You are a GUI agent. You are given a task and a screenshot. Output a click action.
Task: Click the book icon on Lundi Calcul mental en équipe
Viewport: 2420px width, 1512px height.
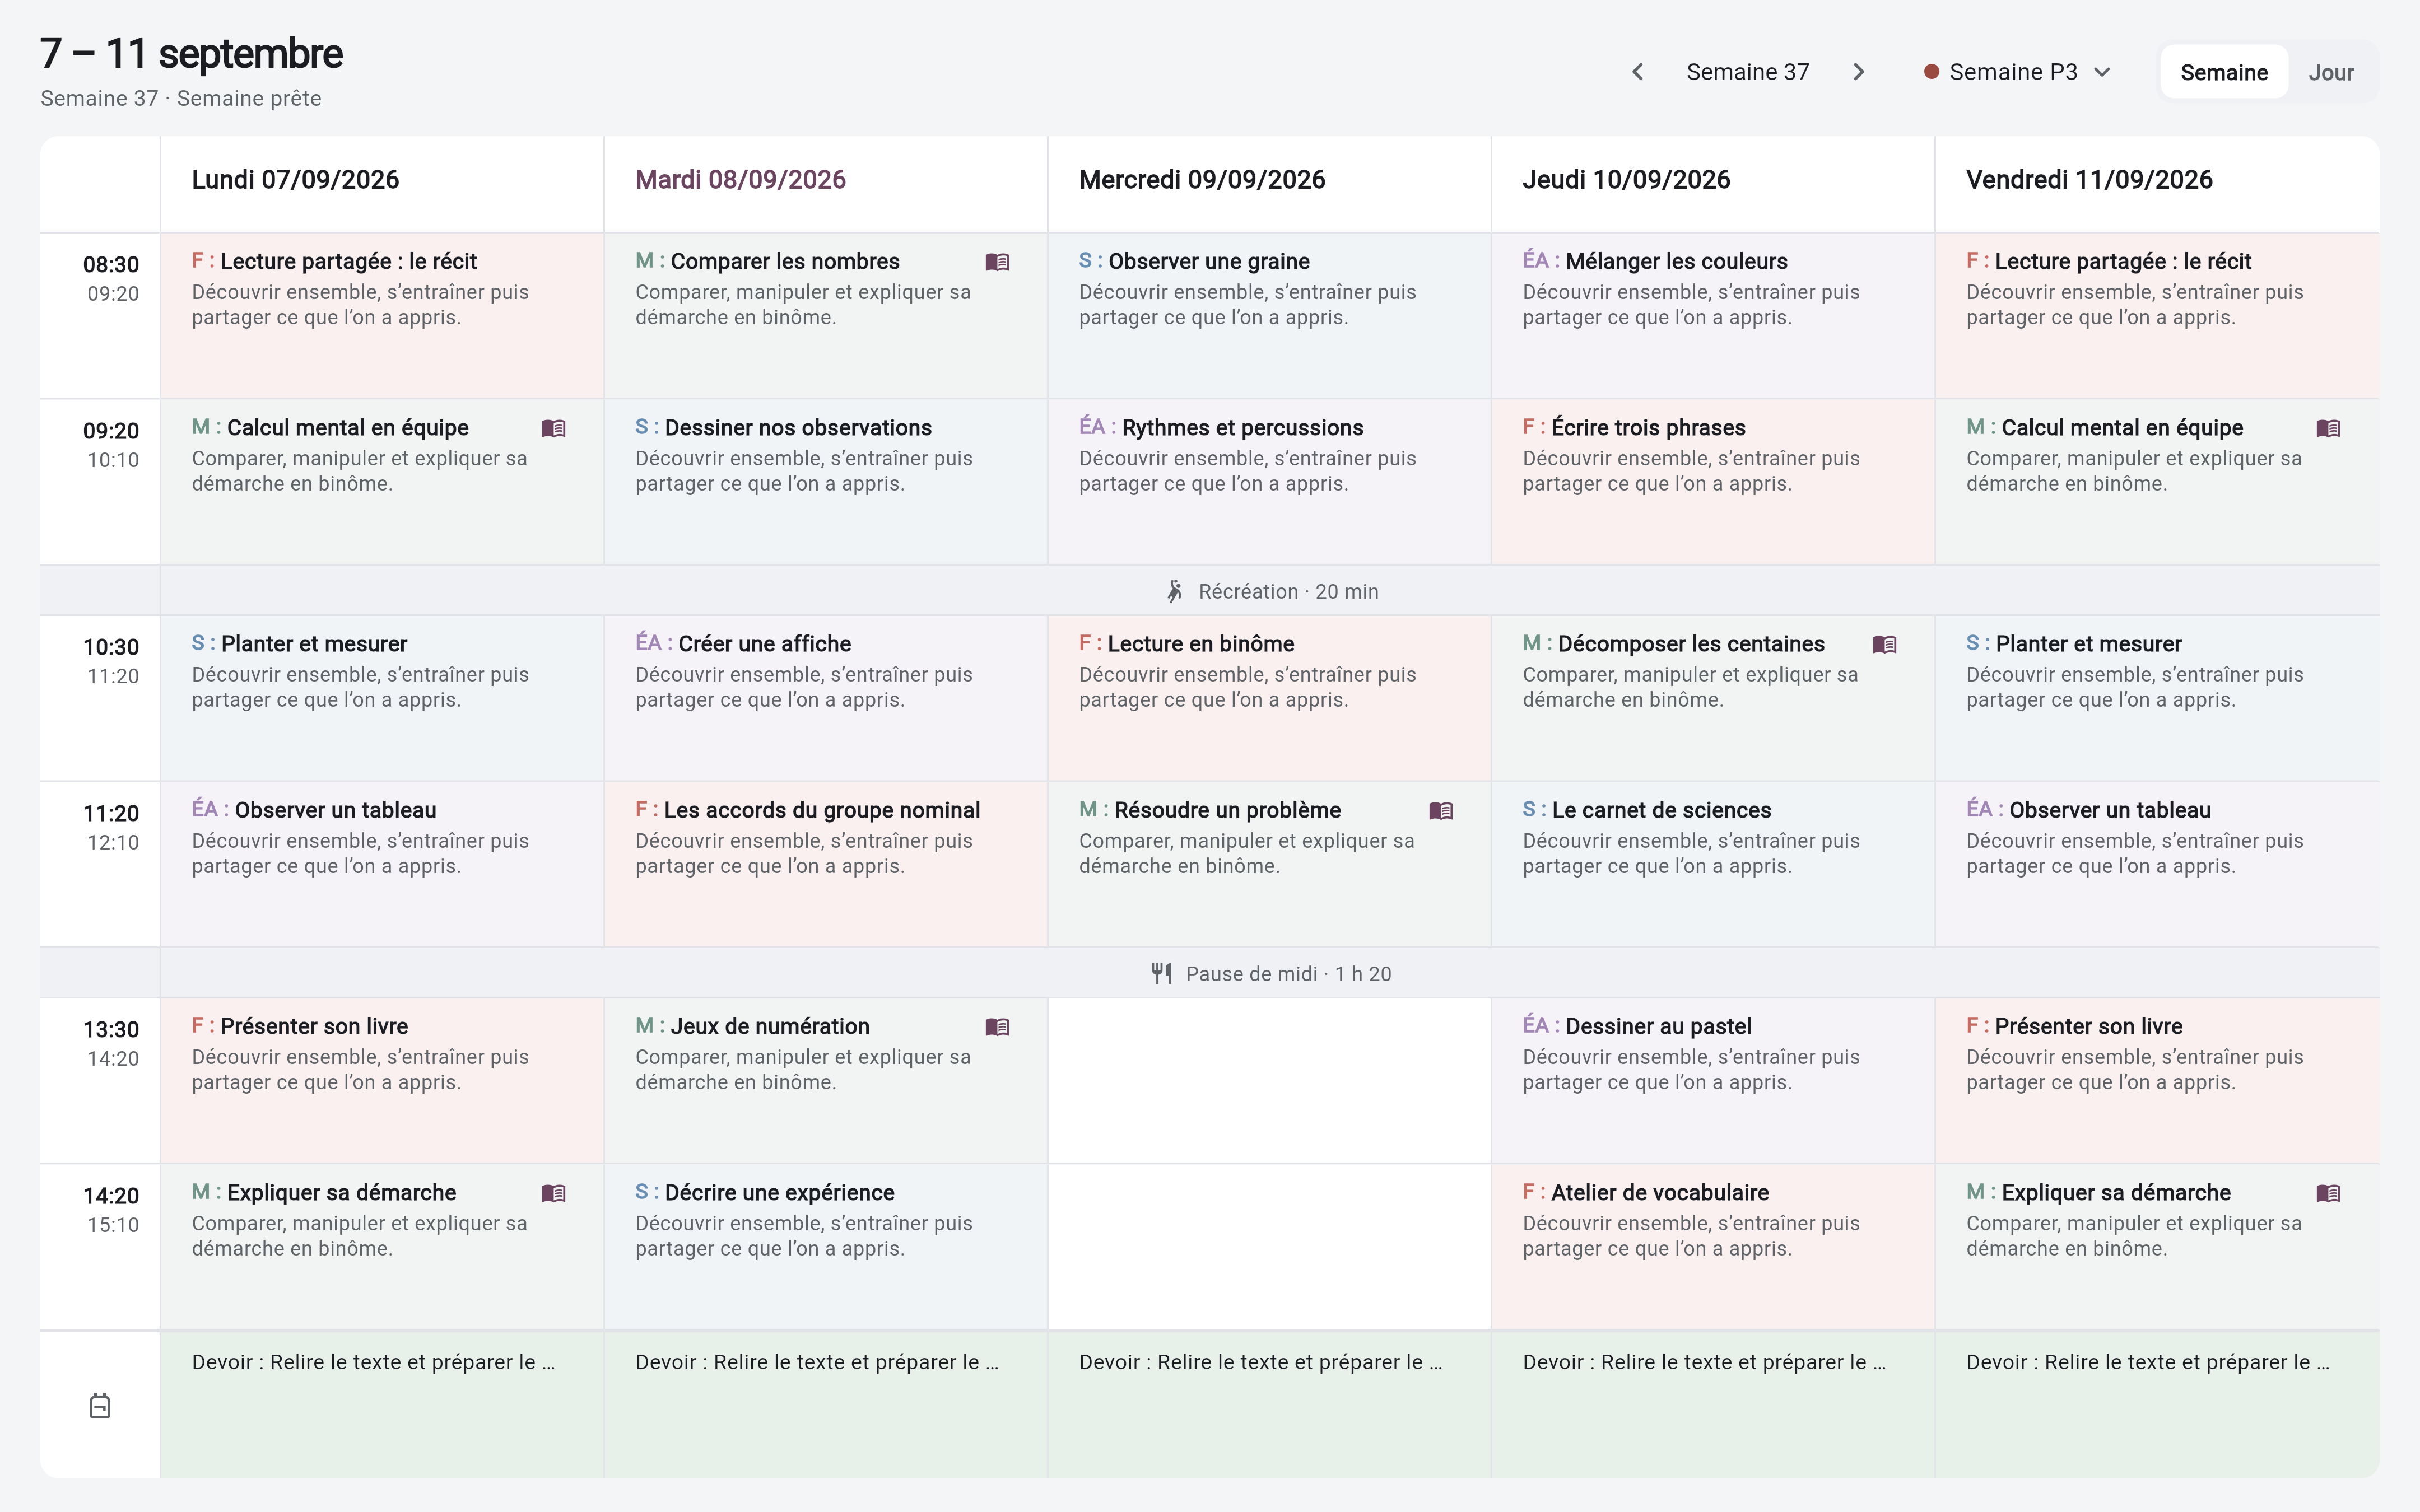pyautogui.click(x=553, y=428)
